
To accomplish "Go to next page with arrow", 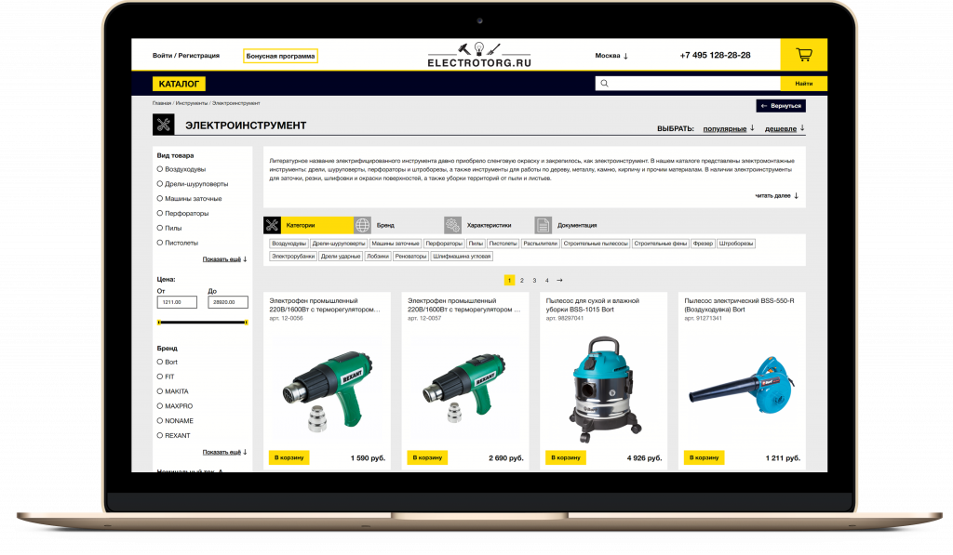I will click(559, 280).
